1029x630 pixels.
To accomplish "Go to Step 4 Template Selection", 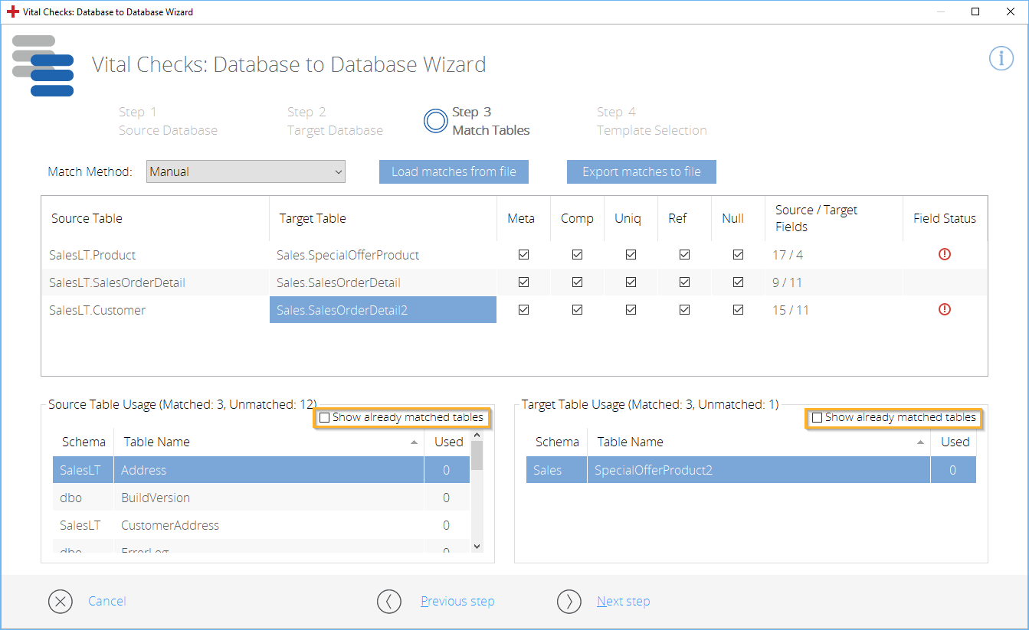I will point(651,121).
